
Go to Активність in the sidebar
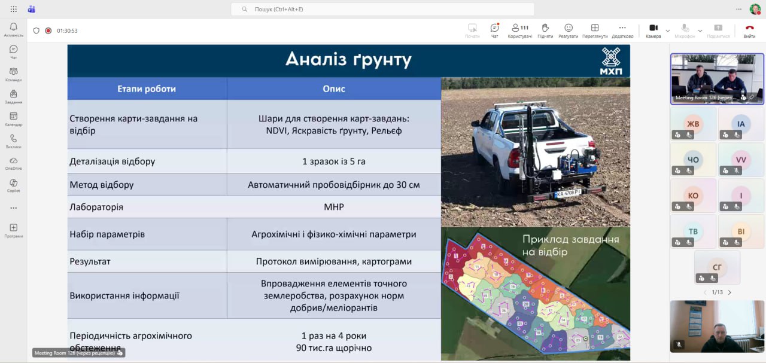click(13, 29)
